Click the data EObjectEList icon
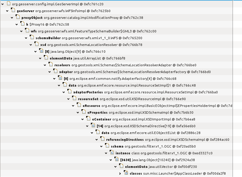 pos(98,132)
